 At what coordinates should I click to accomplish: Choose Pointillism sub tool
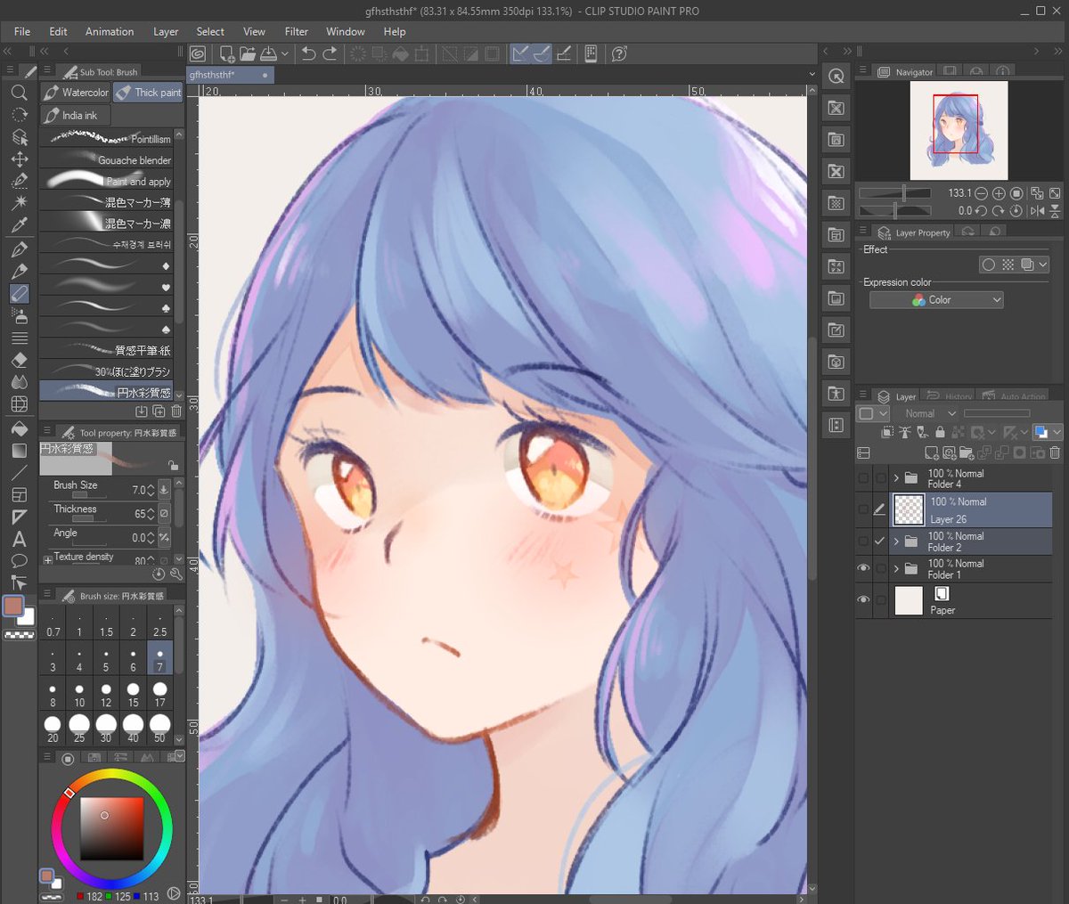107,139
